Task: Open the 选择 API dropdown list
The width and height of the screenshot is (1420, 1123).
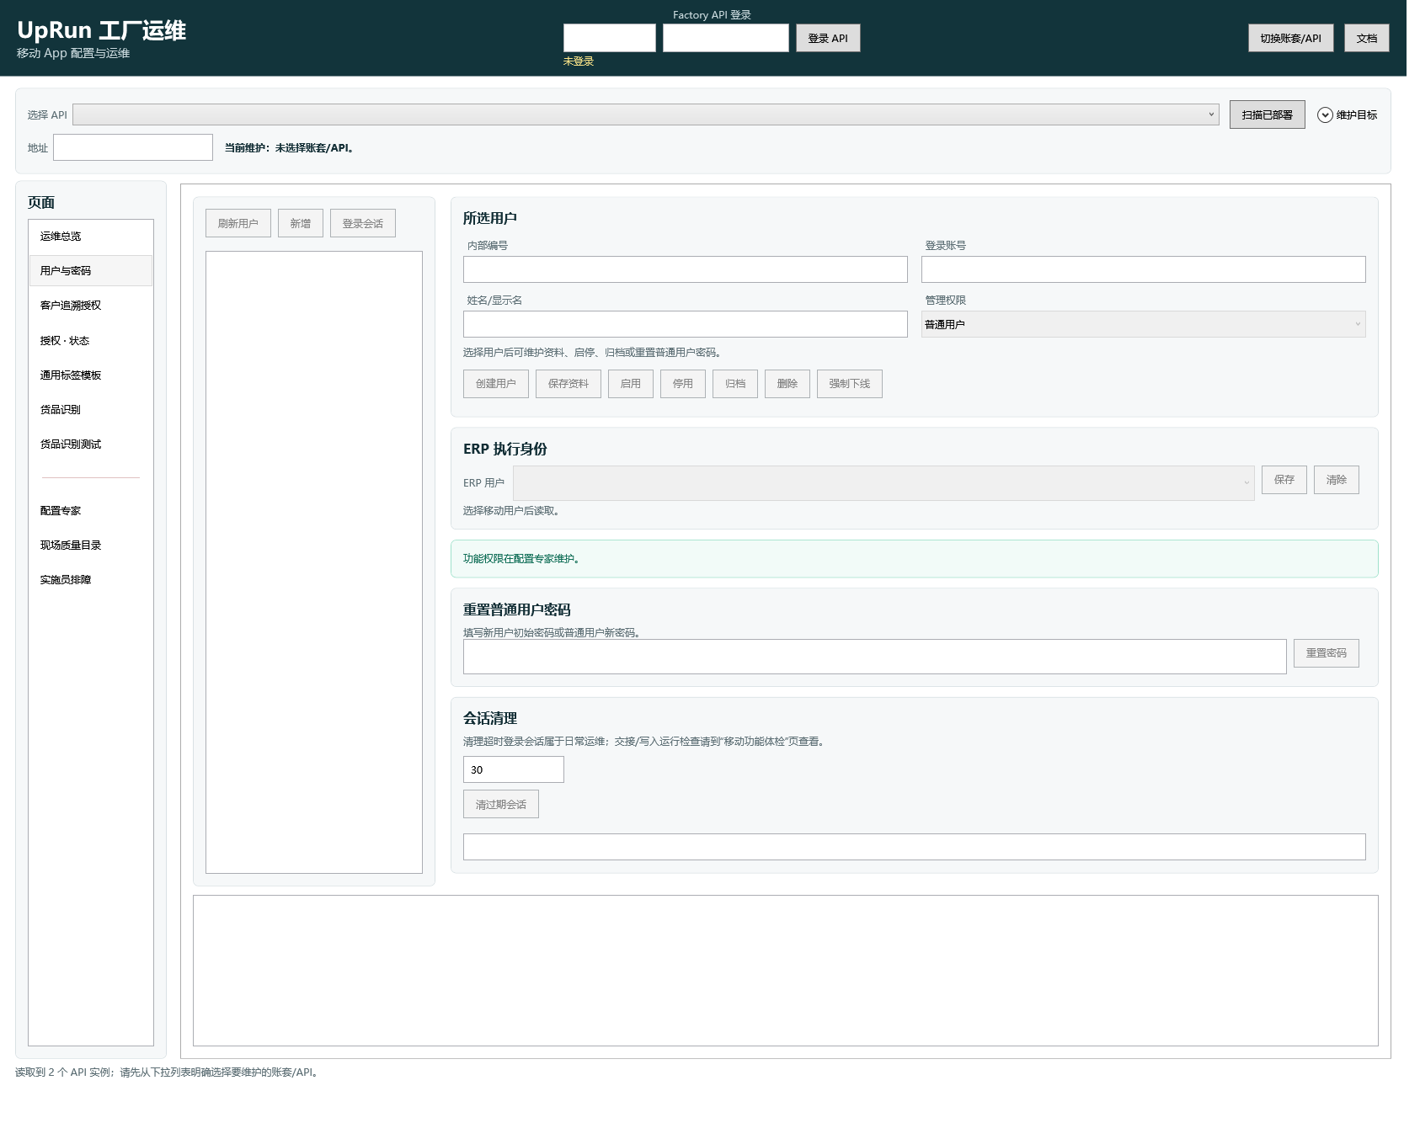Action: (x=646, y=114)
